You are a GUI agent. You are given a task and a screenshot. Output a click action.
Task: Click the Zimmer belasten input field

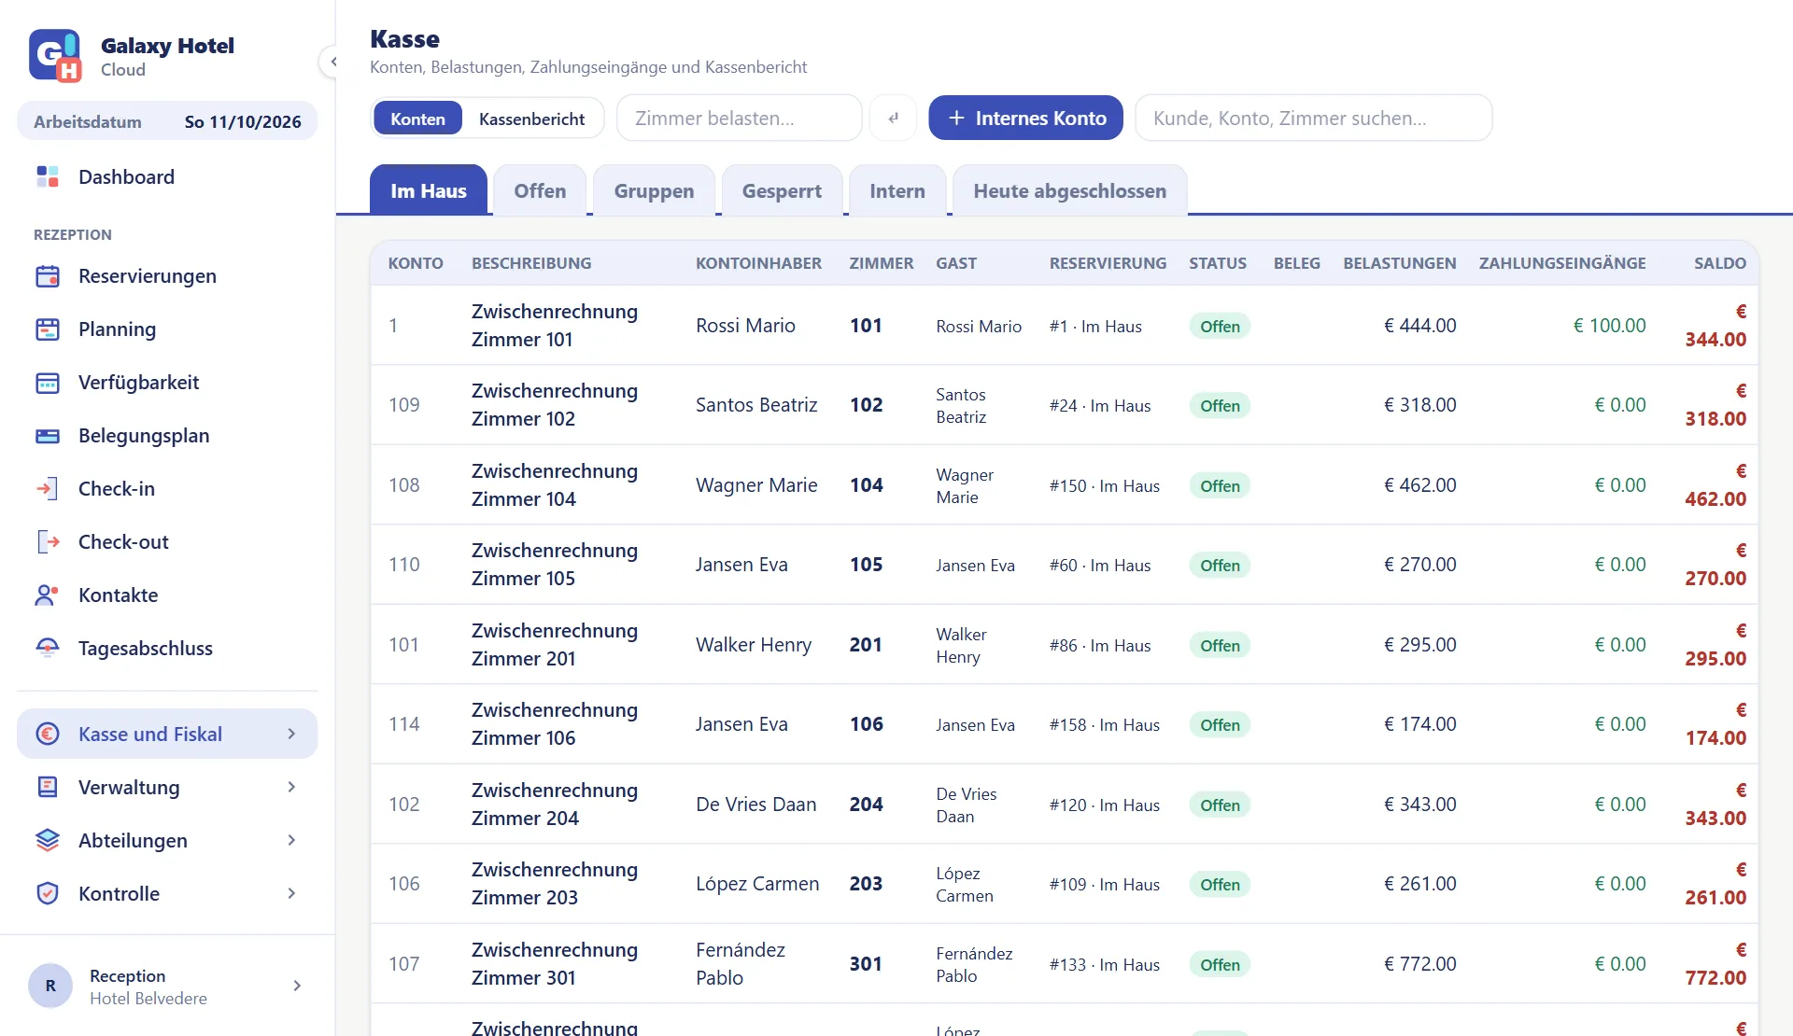(739, 118)
